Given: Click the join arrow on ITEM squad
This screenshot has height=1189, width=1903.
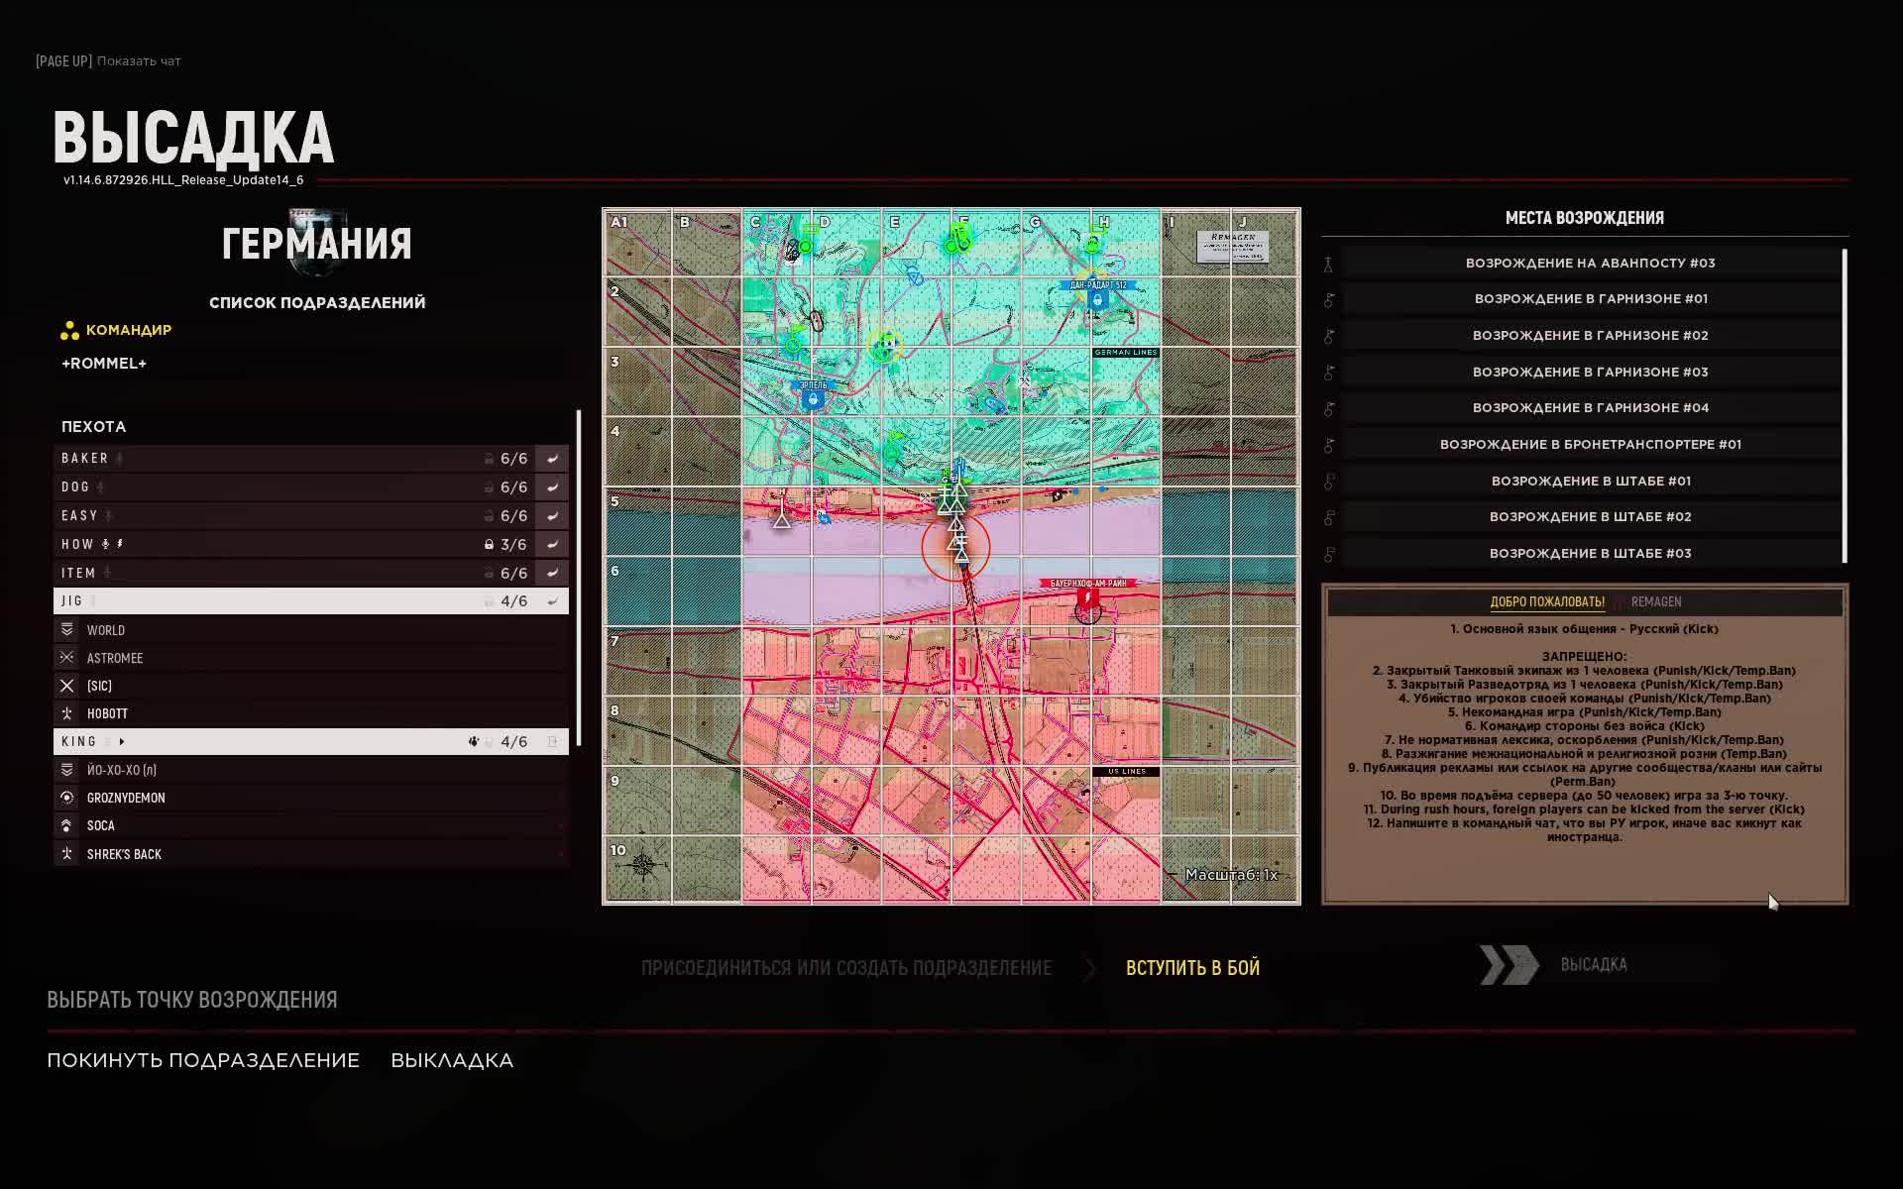Looking at the screenshot, I should pyautogui.click(x=552, y=574).
